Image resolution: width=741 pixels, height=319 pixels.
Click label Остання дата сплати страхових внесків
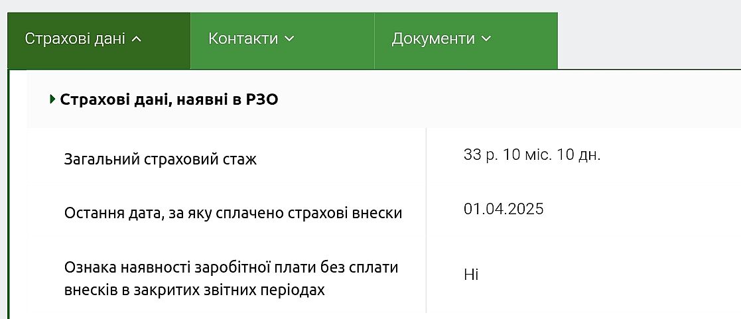[233, 213]
